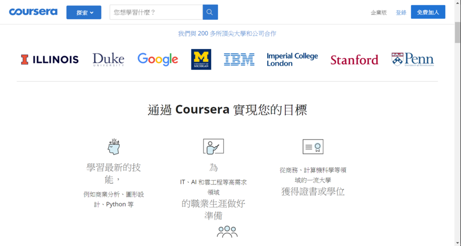Click the head with lightbulb skills icon
Screen dimensions: 461x246
point(114,146)
